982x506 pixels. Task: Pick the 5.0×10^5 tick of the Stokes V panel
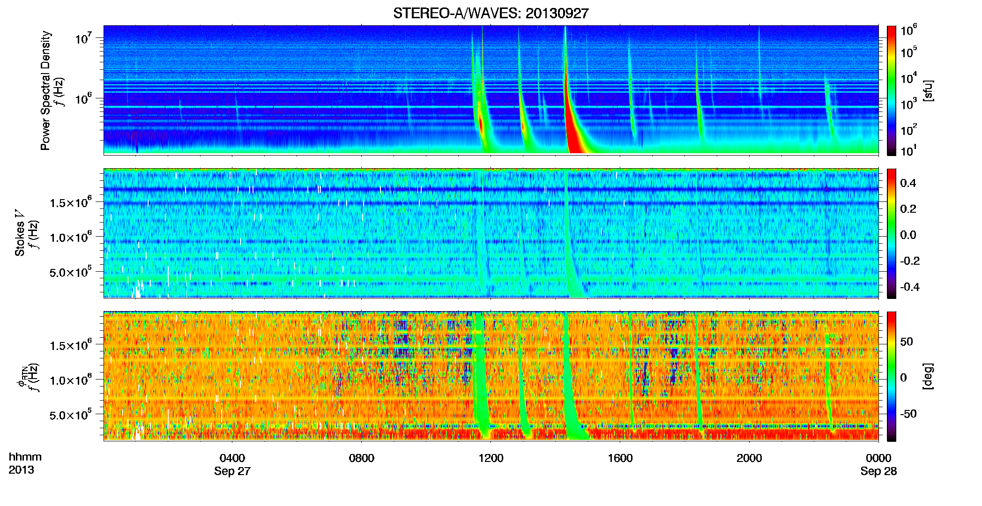(x=71, y=272)
